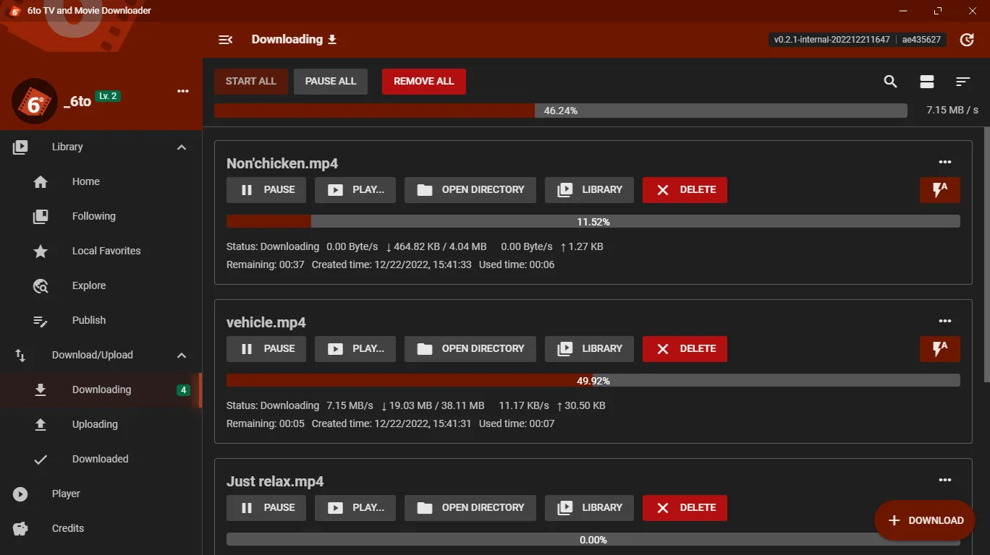Open directory of vehicle.mp4
The width and height of the screenshot is (990, 555).
470,349
